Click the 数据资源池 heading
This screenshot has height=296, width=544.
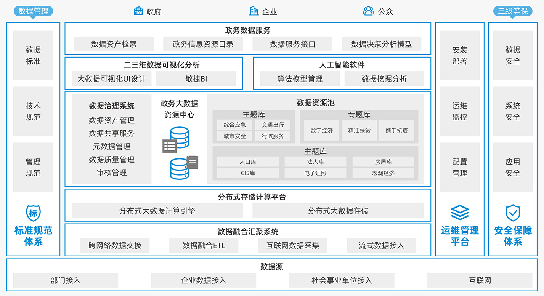316,102
